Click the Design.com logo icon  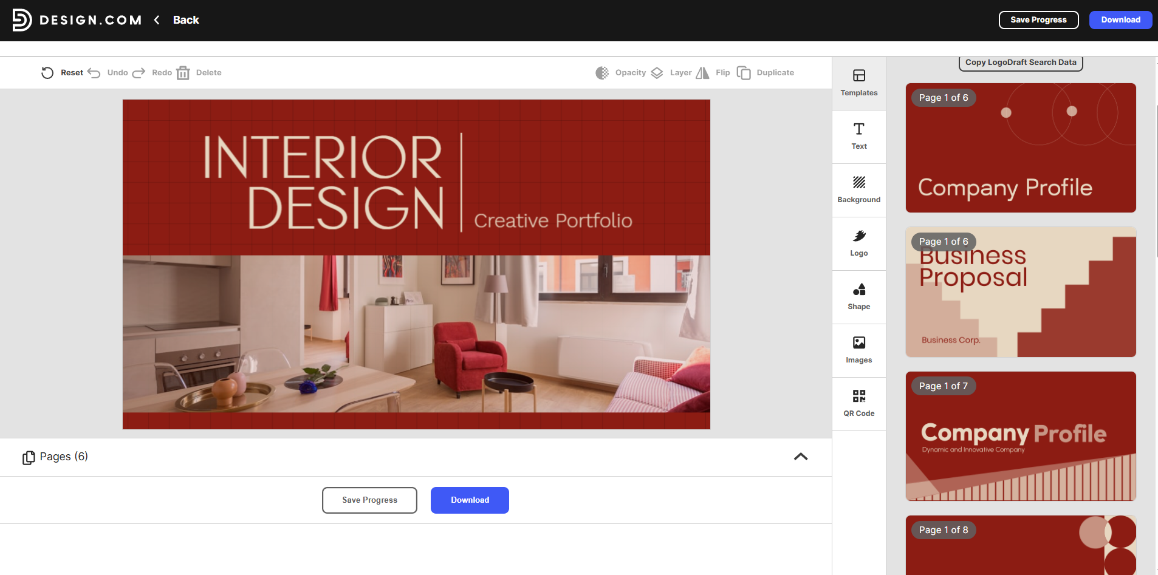[x=22, y=20]
